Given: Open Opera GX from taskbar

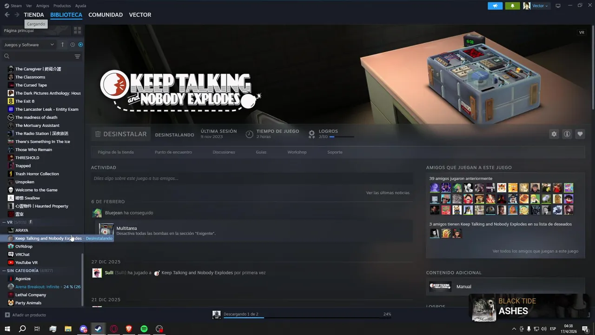Looking at the screenshot, I should [x=113, y=329].
